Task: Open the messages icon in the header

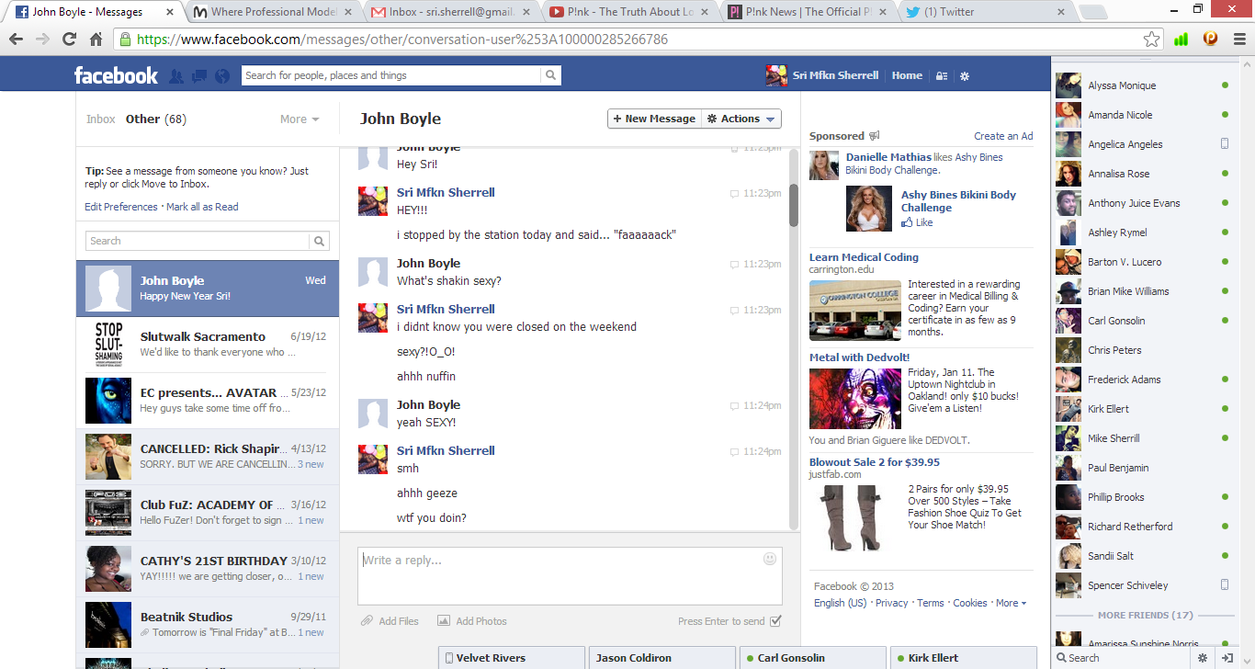Action: point(199,76)
